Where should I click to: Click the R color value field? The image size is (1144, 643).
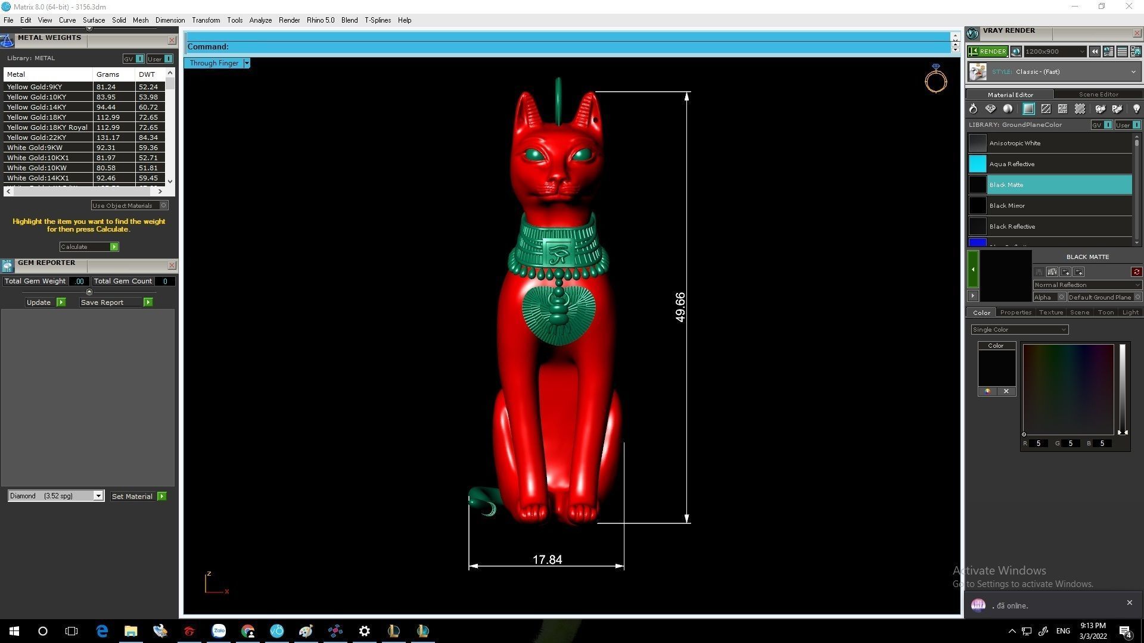(x=1039, y=444)
